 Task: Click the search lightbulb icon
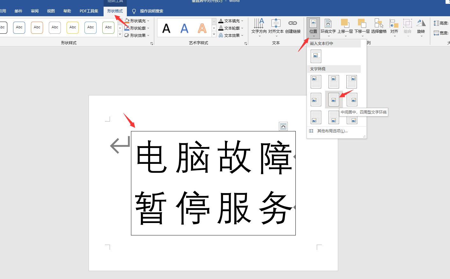[x=134, y=11]
